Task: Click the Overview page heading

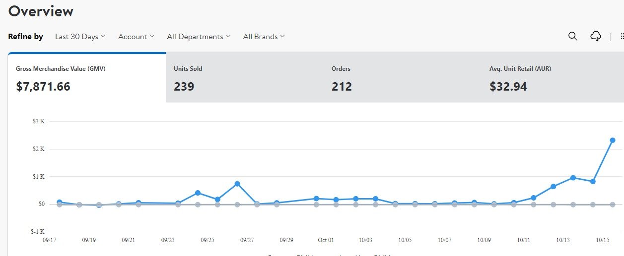Action: tap(41, 11)
